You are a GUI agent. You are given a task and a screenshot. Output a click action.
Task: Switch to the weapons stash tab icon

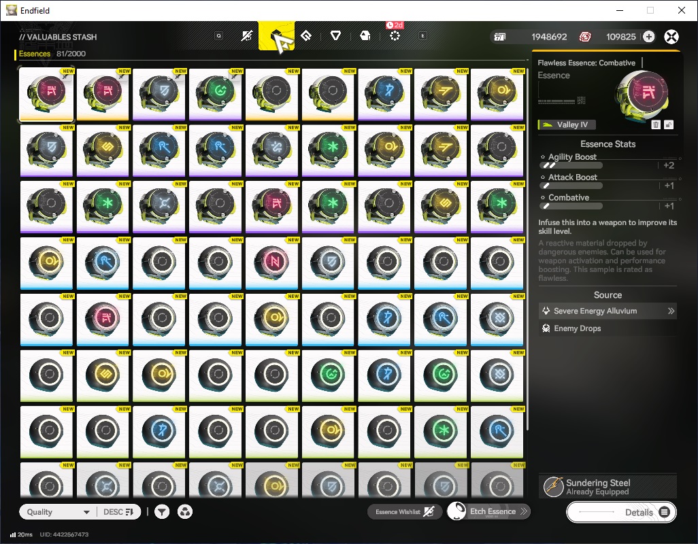point(247,35)
